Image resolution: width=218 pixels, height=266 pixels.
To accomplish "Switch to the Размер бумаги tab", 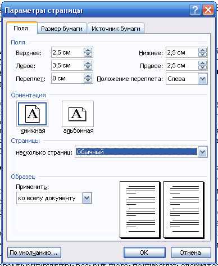I will (x=62, y=29).
